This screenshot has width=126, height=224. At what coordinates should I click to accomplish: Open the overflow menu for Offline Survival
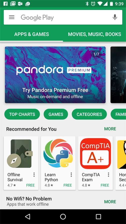pos(34,175)
